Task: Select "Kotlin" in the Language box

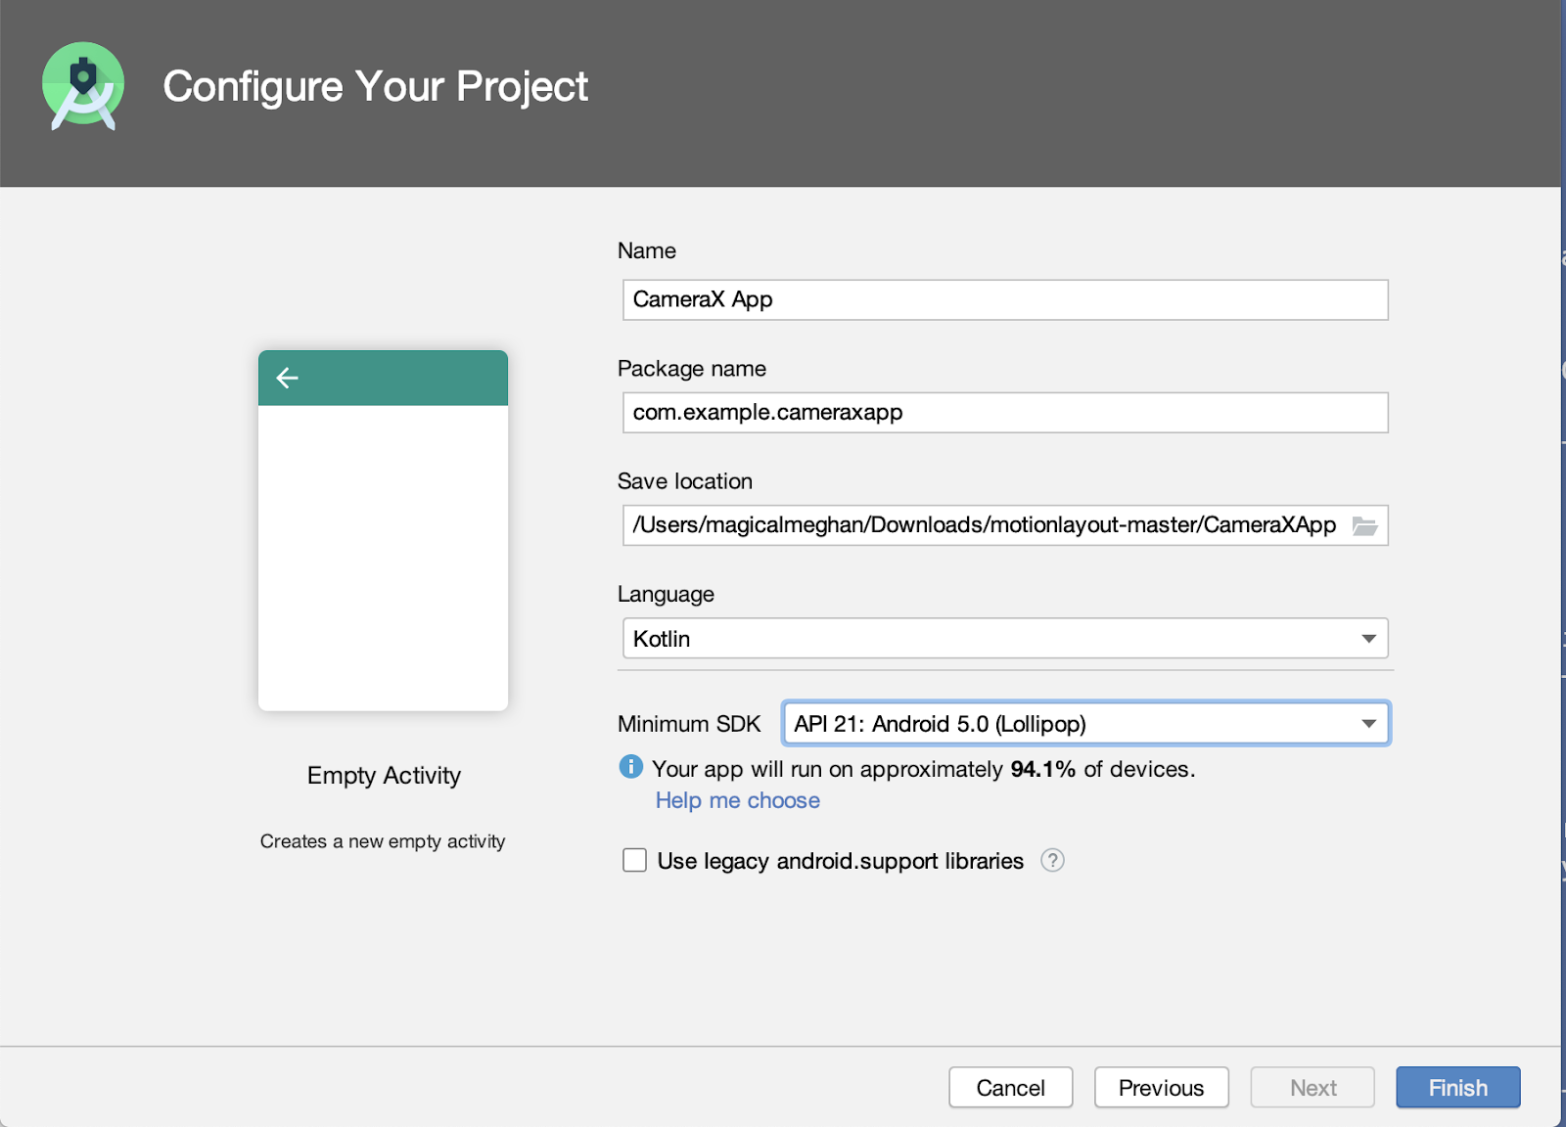Action: (979, 638)
